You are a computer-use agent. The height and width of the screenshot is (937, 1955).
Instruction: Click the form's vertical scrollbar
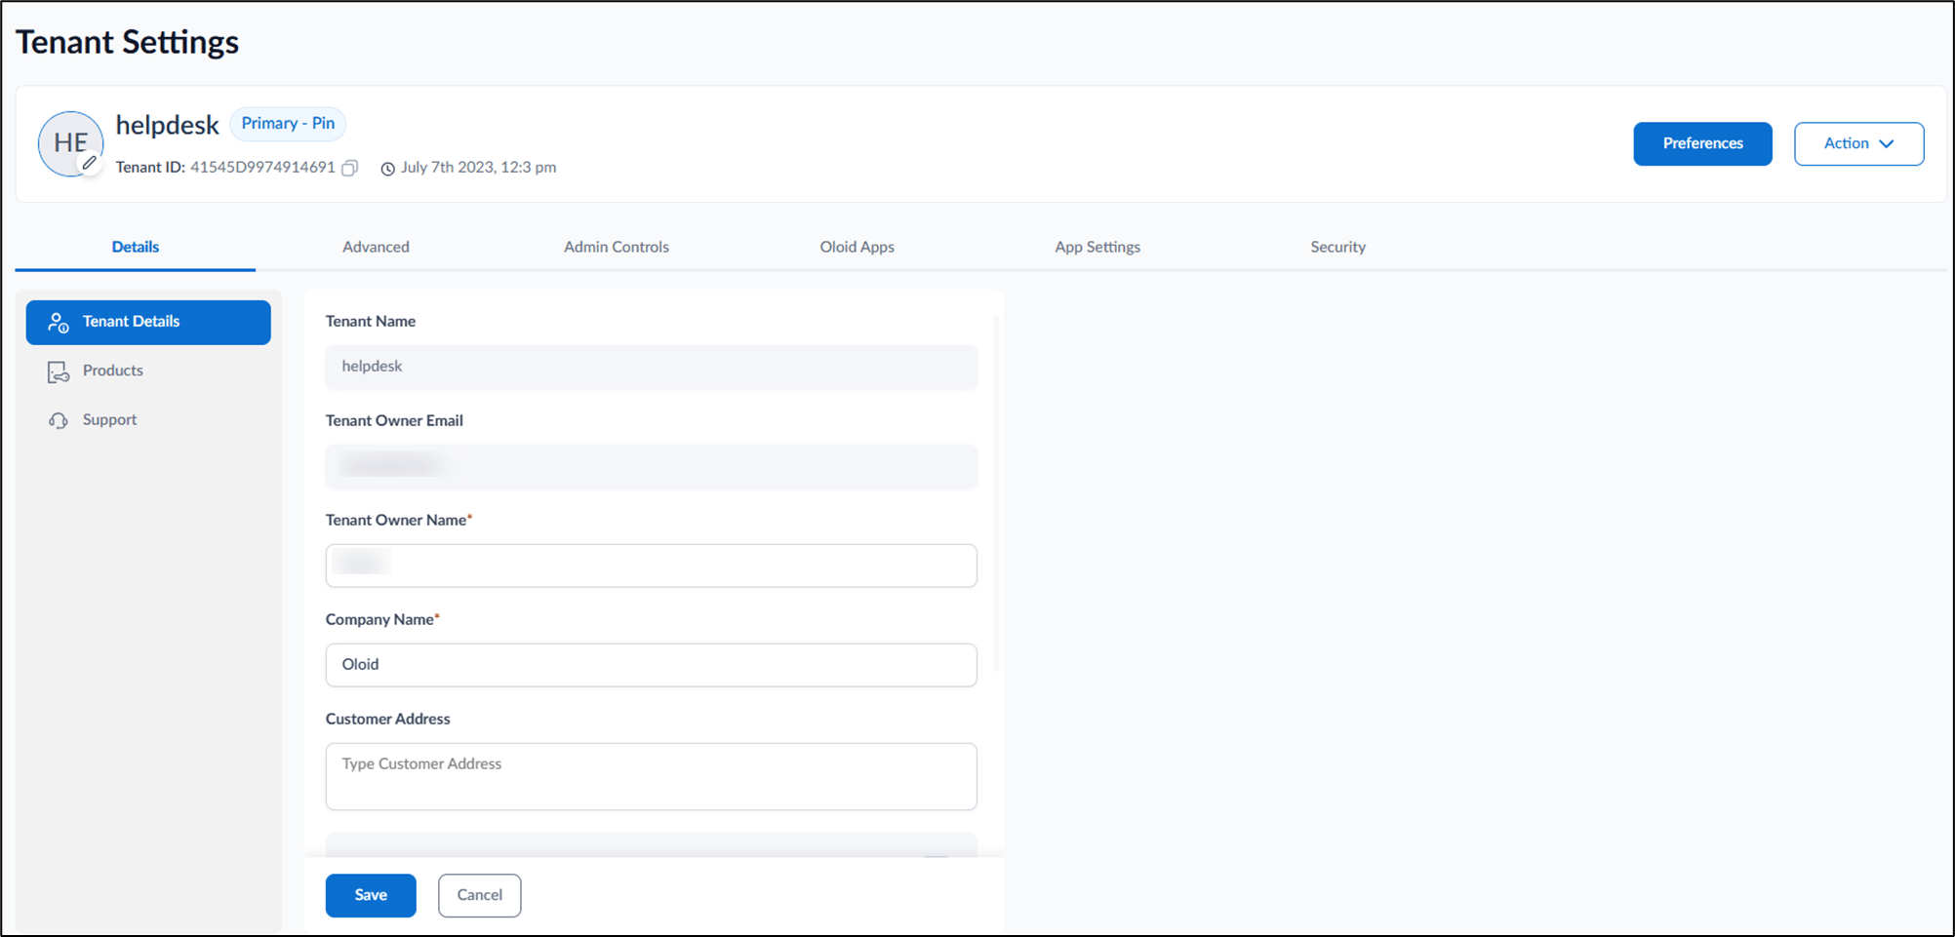(x=995, y=492)
